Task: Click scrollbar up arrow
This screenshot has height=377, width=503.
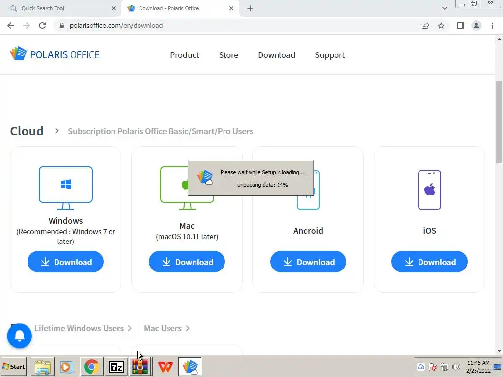Action: click(499, 39)
